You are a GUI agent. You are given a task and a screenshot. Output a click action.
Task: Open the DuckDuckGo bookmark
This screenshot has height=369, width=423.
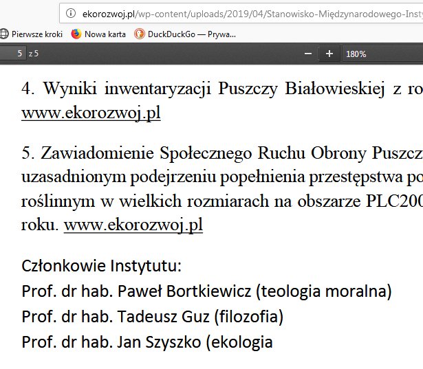coord(185,34)
